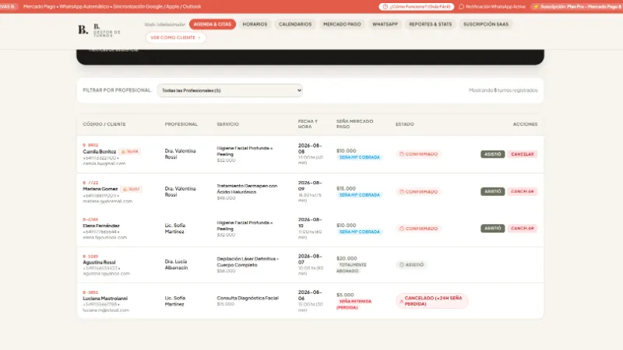Click the Suscripción Plan Pro badge

[577, 7]
